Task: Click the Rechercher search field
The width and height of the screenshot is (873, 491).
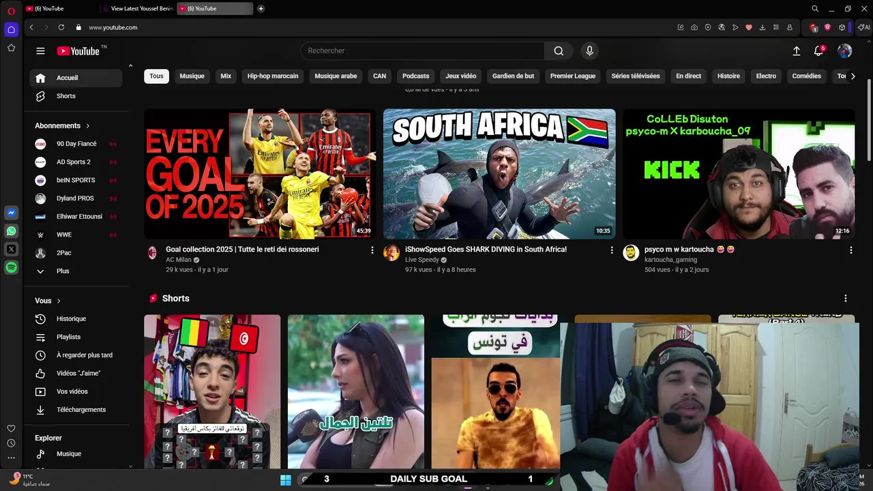Action: tap(423, 50)
